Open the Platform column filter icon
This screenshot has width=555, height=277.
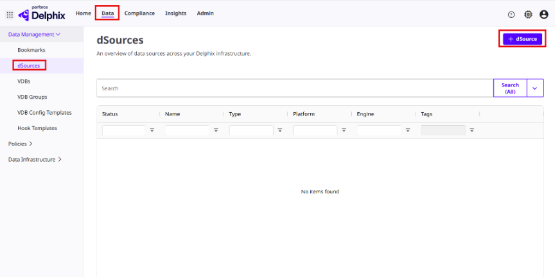coord(344,130)
